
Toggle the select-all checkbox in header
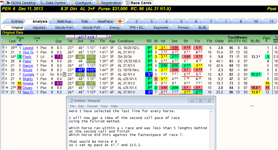tap(3, 40)
